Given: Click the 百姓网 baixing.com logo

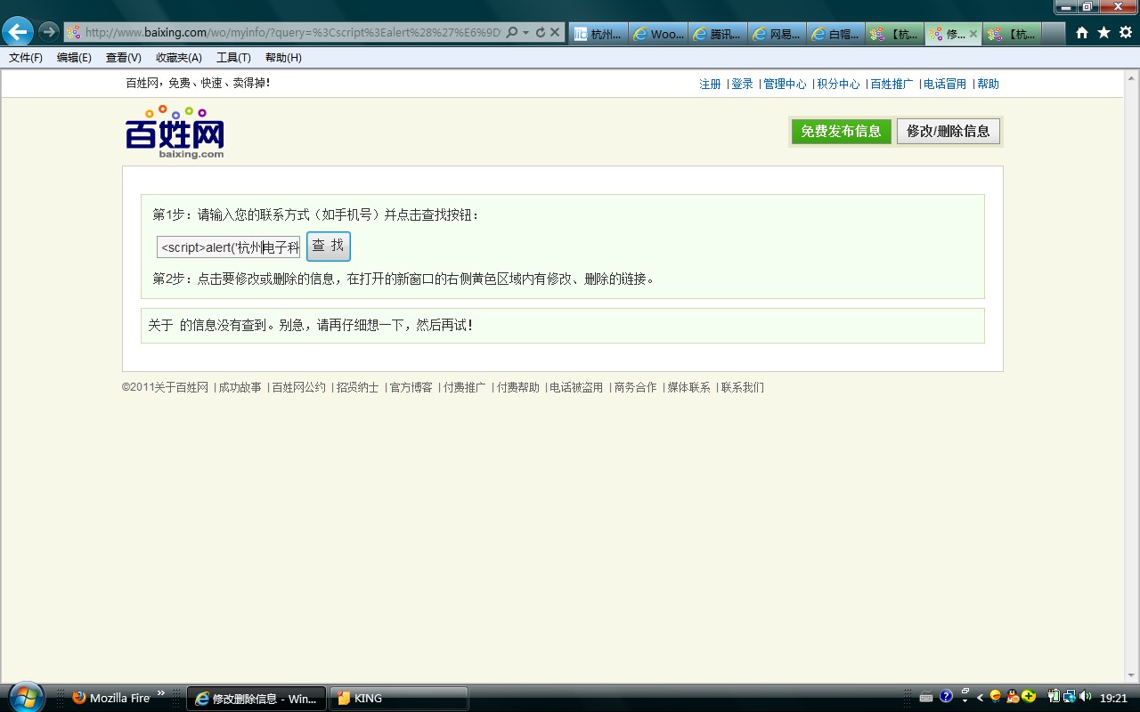Looking at the screenshot, I should (175, 132).
